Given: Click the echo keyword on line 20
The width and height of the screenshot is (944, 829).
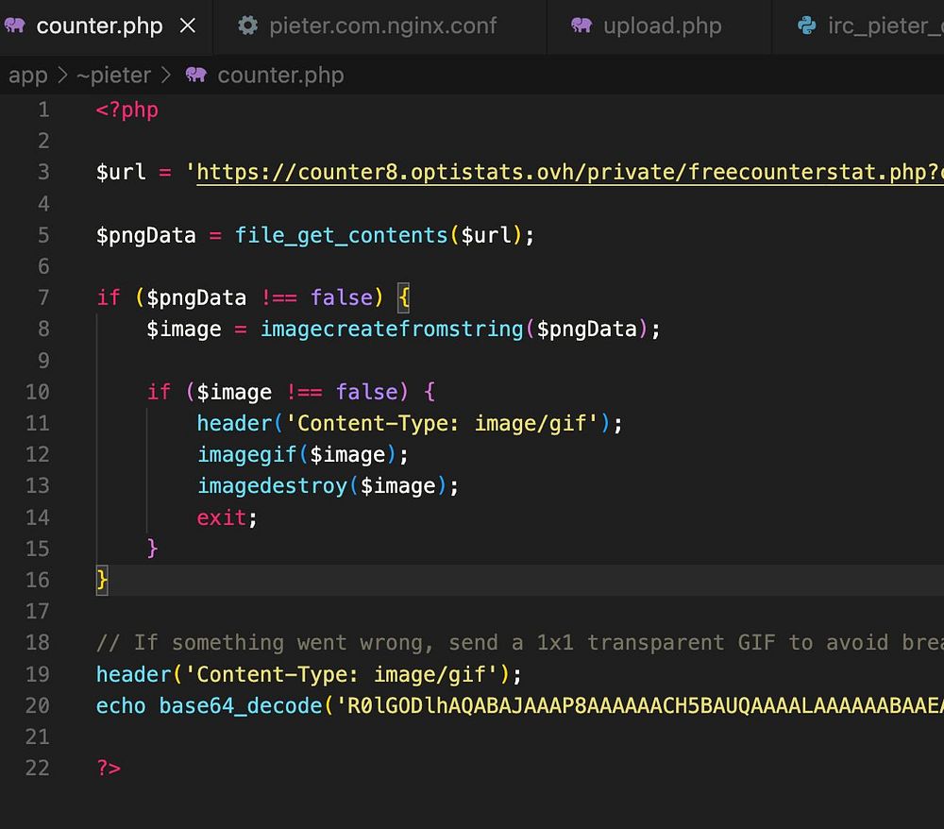Looking at the screenshot, I should tap(121, 705).
